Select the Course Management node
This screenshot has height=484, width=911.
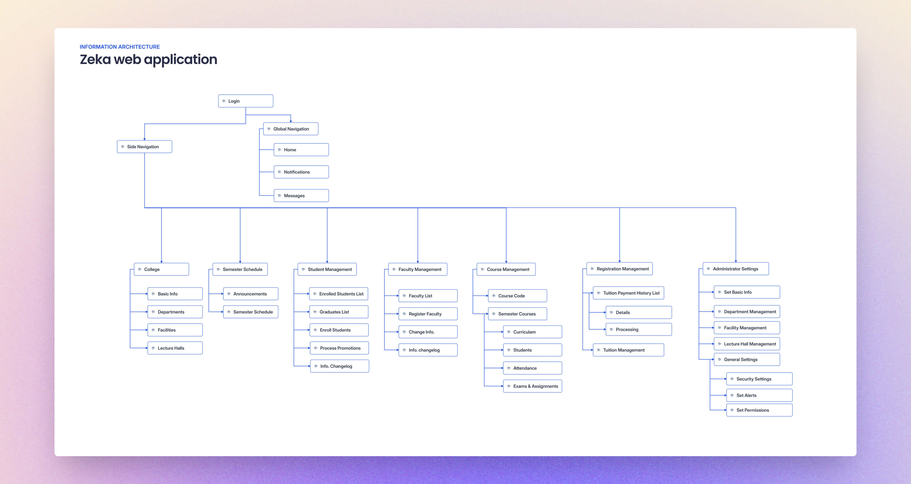coord(506,269)
